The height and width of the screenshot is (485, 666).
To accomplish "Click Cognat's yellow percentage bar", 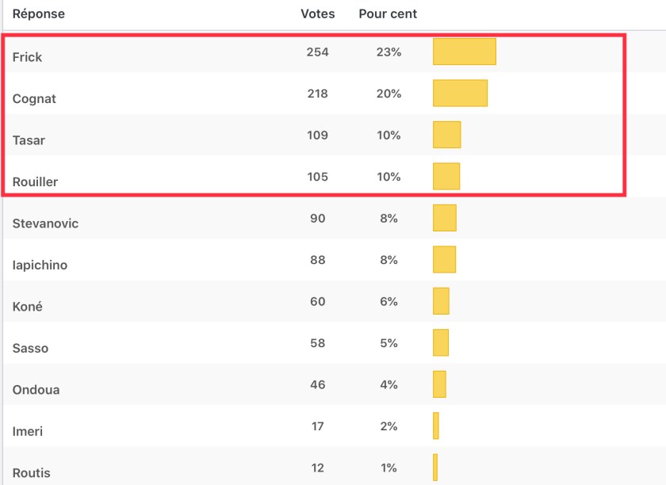I will (460, 93).
